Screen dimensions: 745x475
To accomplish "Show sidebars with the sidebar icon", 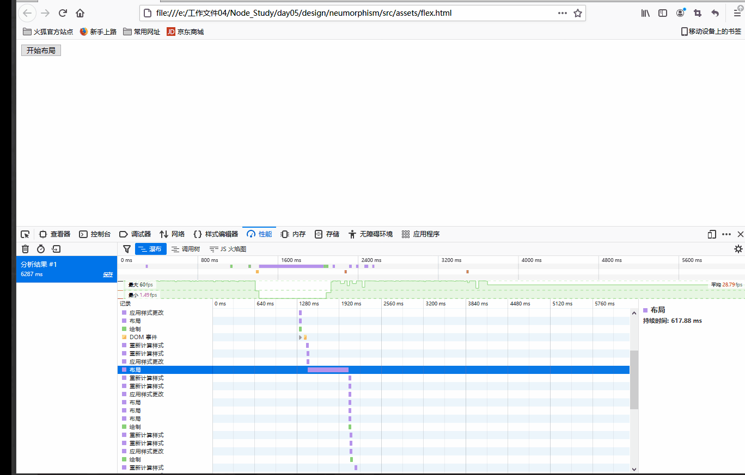I will point(663,13).
